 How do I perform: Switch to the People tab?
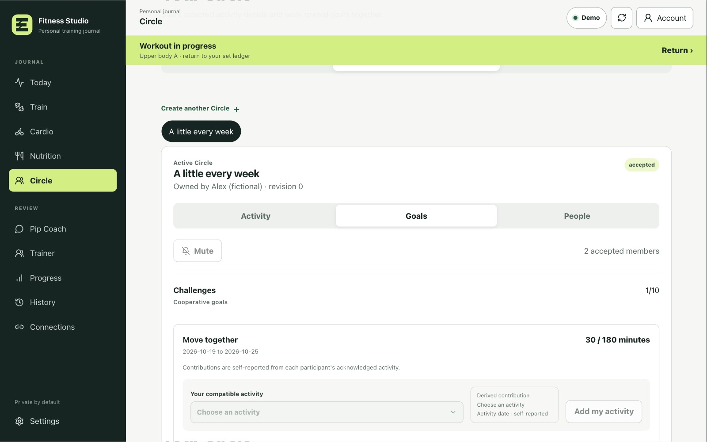(x=577, y=216)
